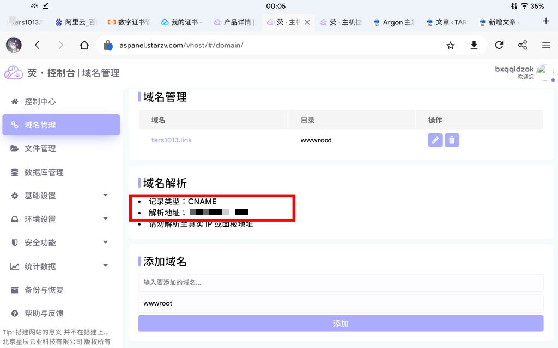This screenshot has width=558, height=348.
Task: Reload the page with the refresh icon
Action: point(499,46)
